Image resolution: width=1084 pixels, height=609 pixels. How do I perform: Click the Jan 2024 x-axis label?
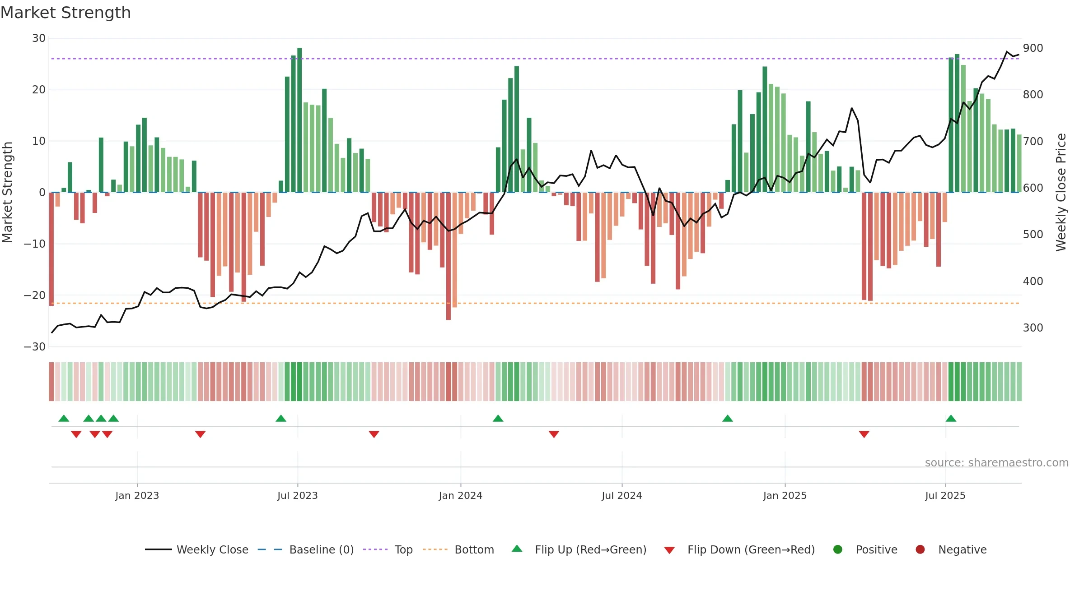461,495
